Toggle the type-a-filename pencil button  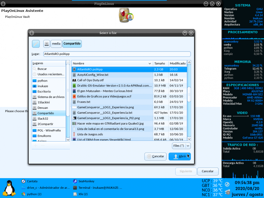tap(36, 44)
